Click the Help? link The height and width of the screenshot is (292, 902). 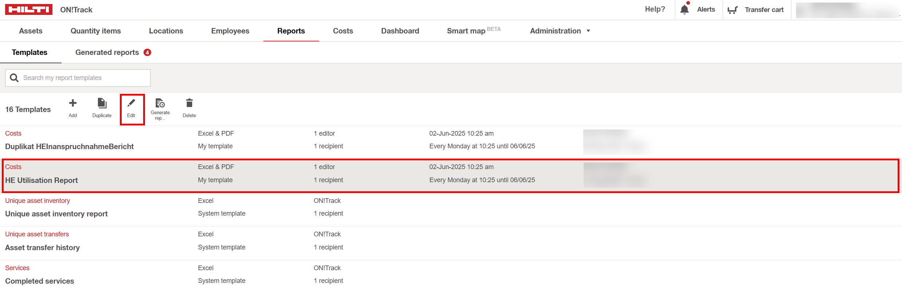coord(655,9)
